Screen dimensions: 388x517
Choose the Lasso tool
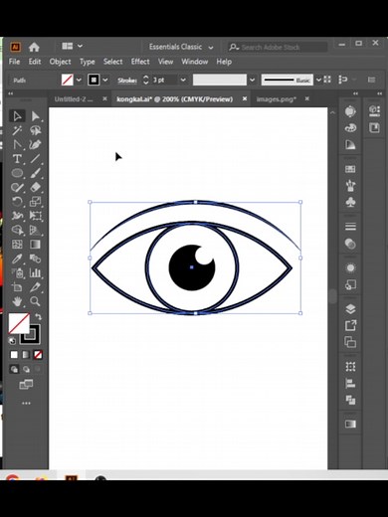[35, 130]
